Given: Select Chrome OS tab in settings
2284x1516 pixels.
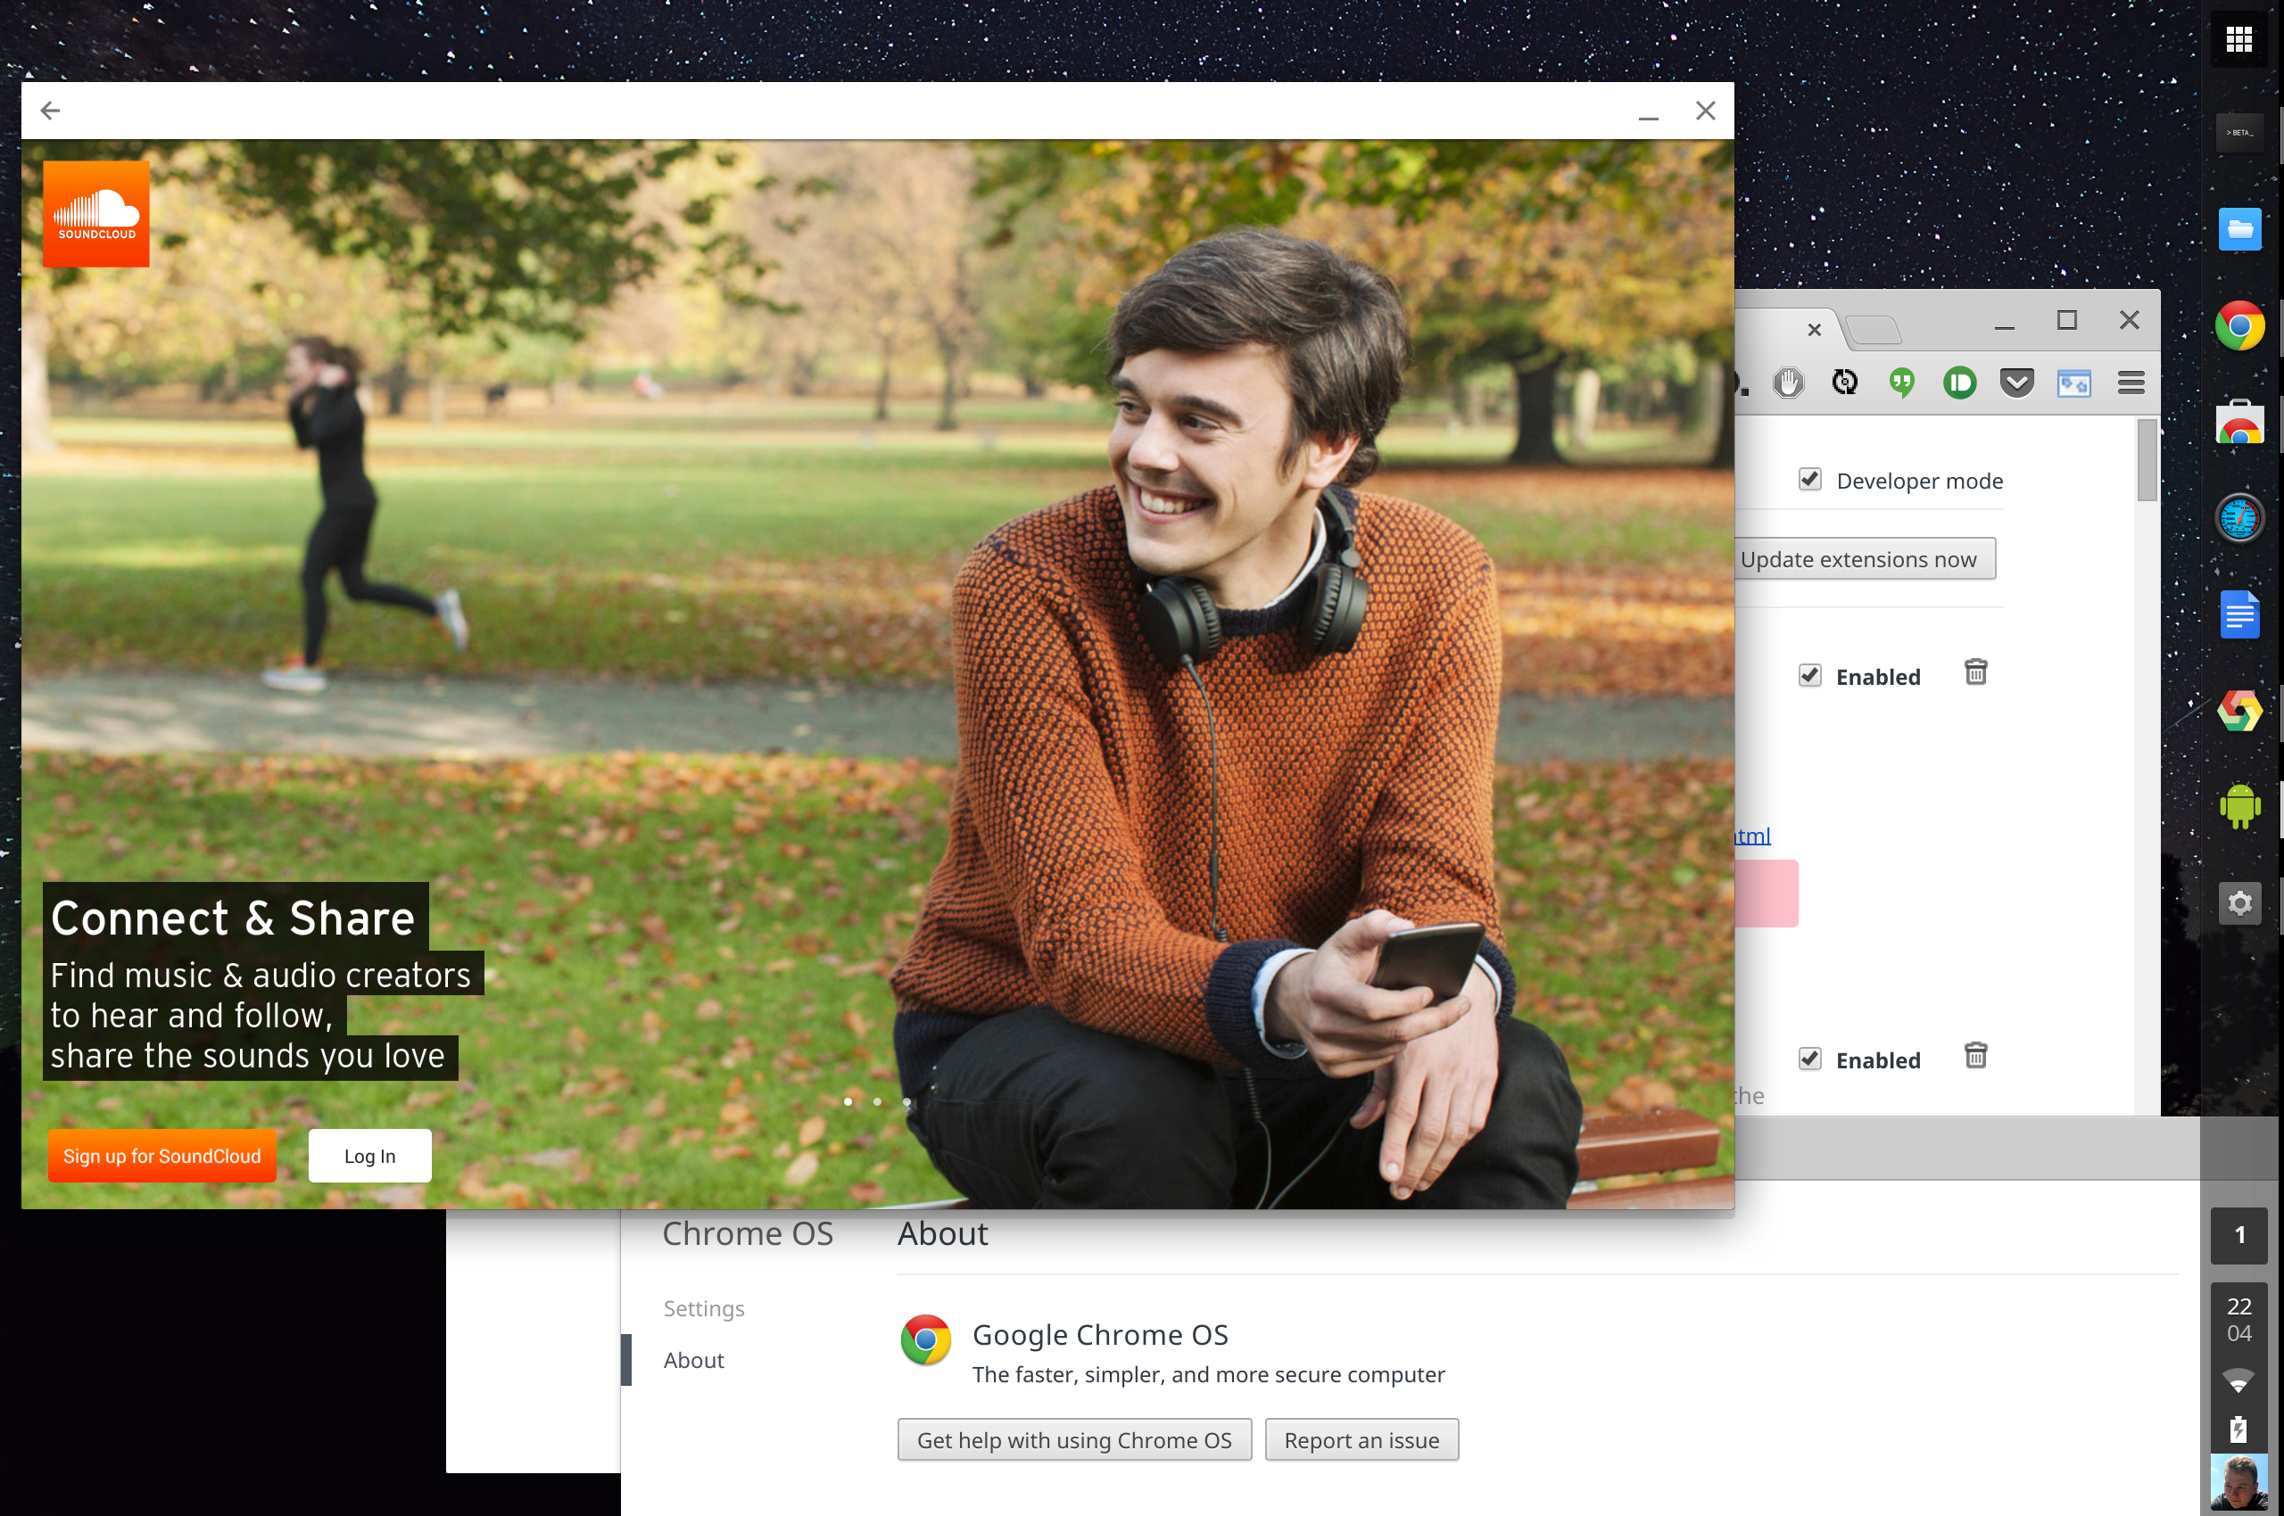Looking at the screenshot, I should point(748,1233).
